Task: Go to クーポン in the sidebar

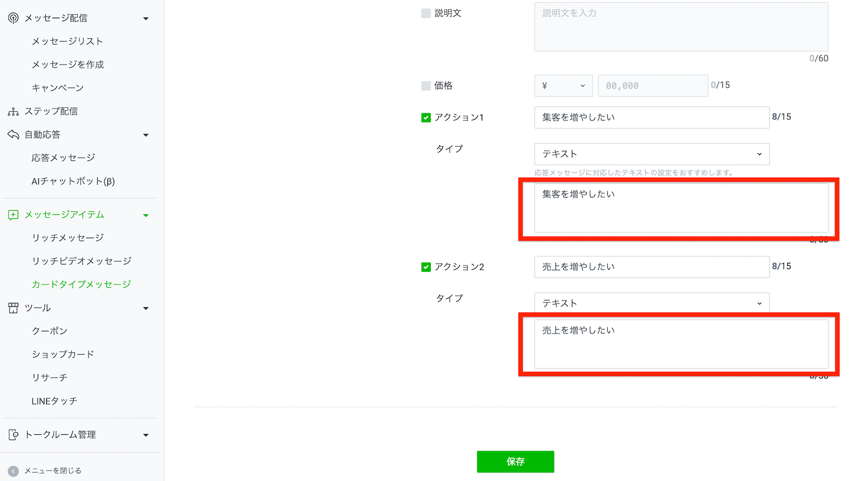Action: tap(50, 331)
